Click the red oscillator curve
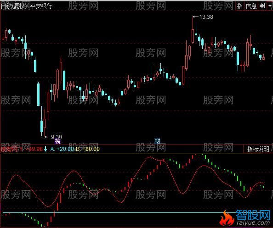The image size is (273, 228). click(x=74, y=171)
